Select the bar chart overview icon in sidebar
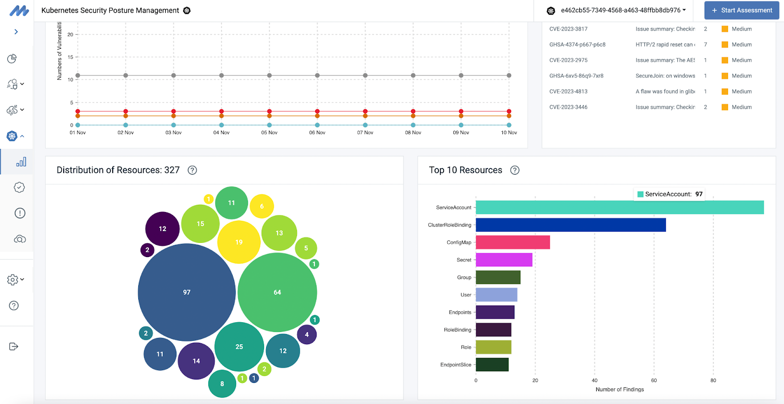Viewport: 784px width, 404px height. pyautogui.click(x=21, y=162)
